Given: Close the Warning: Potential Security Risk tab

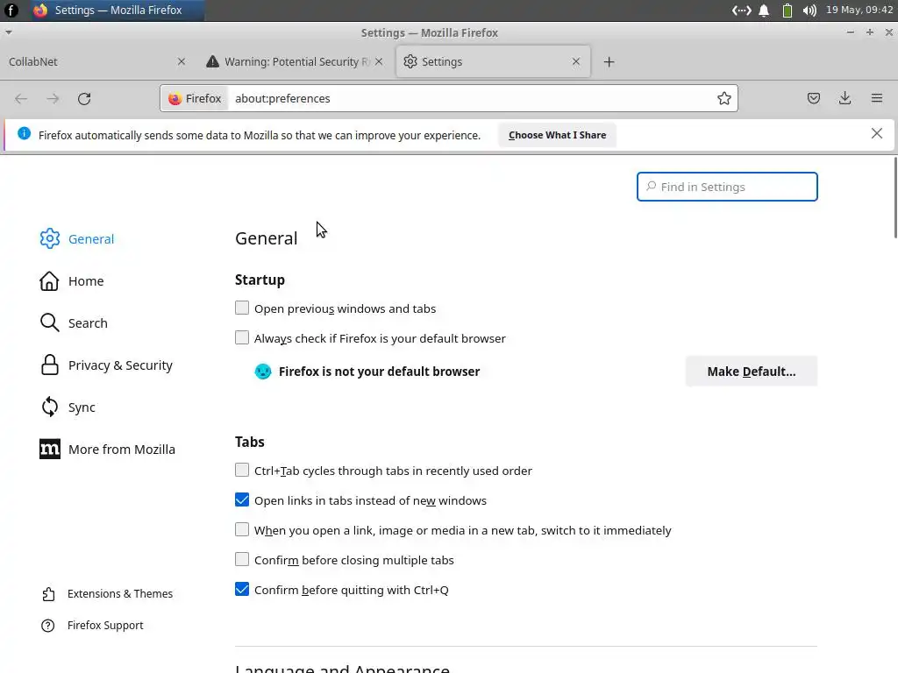Looking at the screenshot, I should click(379, 61).
